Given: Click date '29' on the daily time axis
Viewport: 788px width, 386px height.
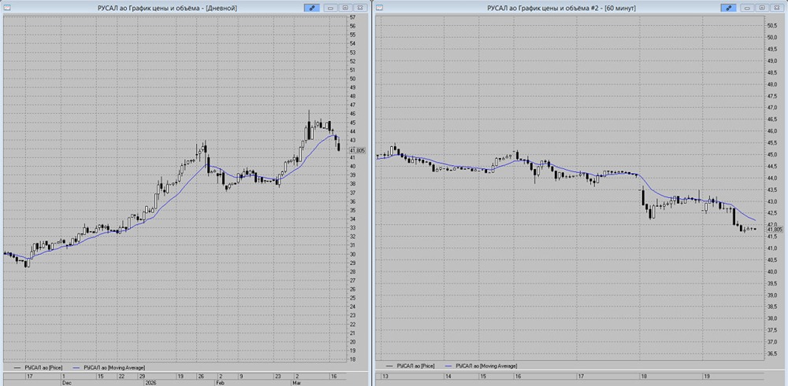Looking at the screenshot, I should coord(142,376).
